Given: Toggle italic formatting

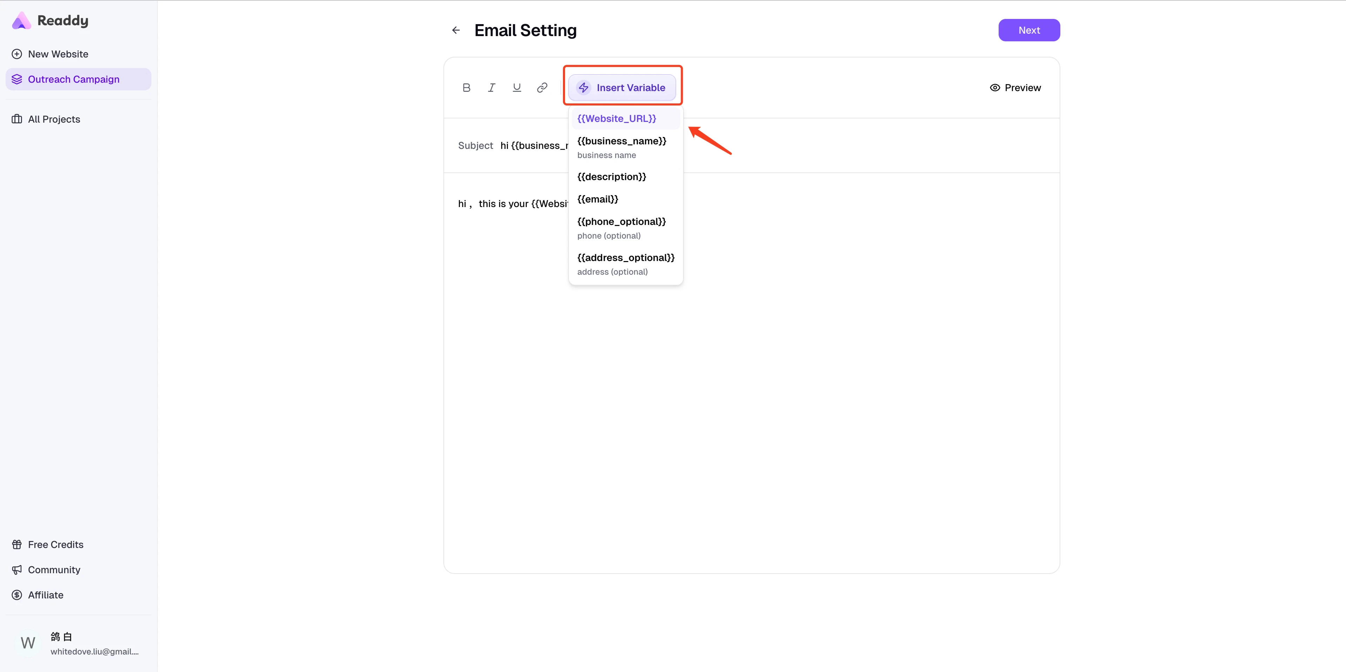Looking at the screenshot, I should tap(492, 87).
